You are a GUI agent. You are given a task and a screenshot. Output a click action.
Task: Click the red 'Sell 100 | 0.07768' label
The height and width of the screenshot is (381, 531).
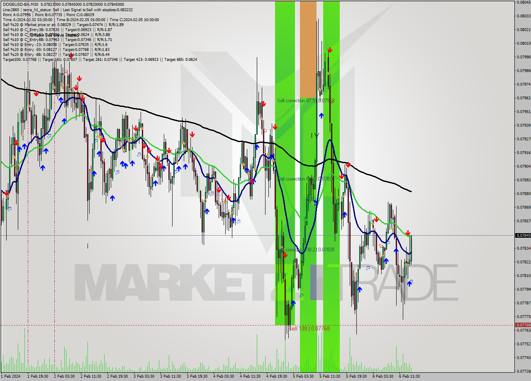309,328
